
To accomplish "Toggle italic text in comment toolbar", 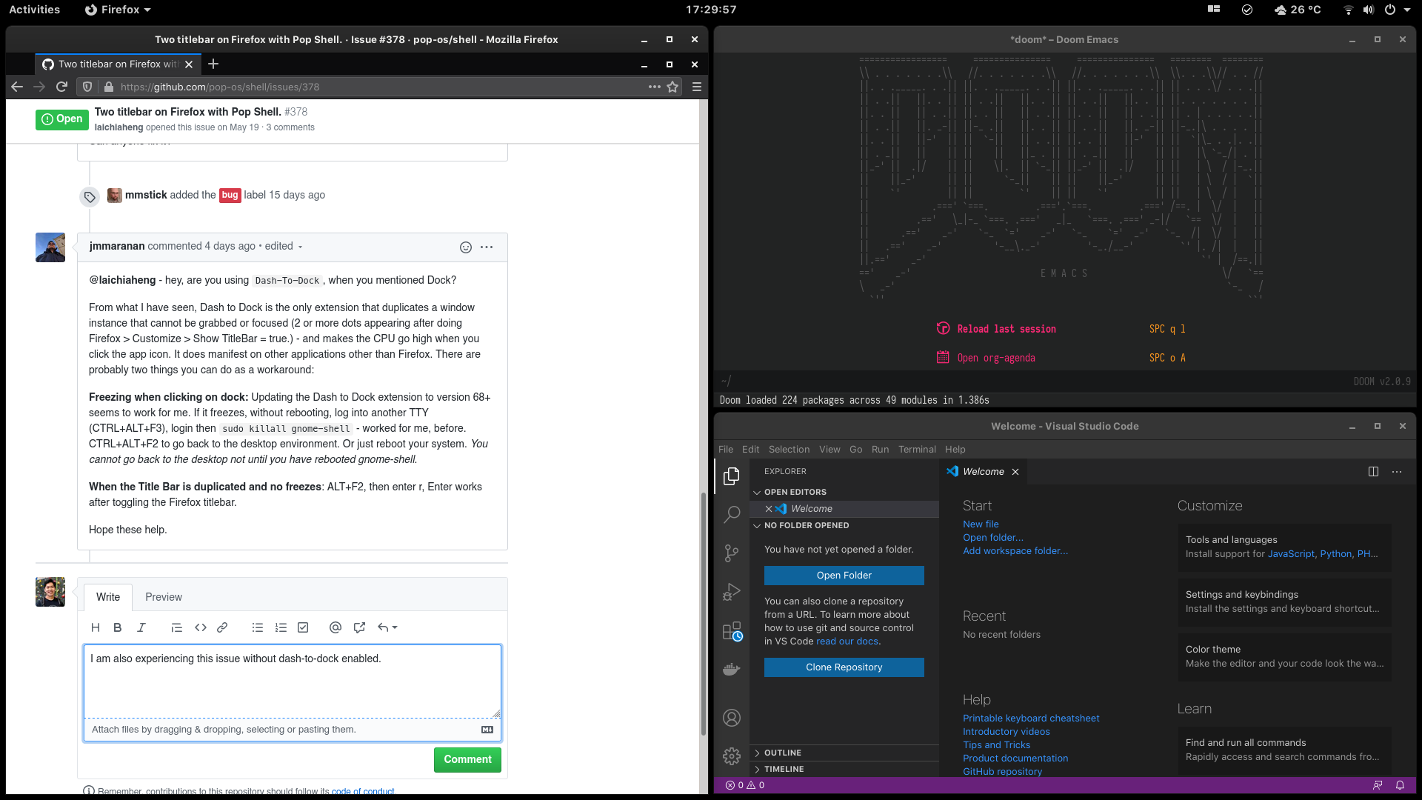I will pyautogui.click(x=141, y=627).
